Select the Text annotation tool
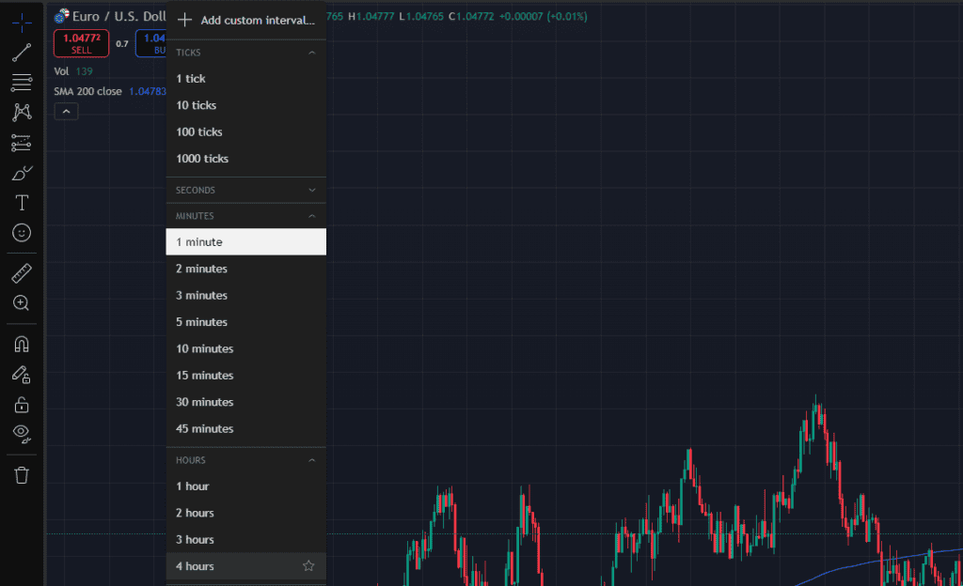The height and width of the screenshot is (586, 963). coord(21,202)
